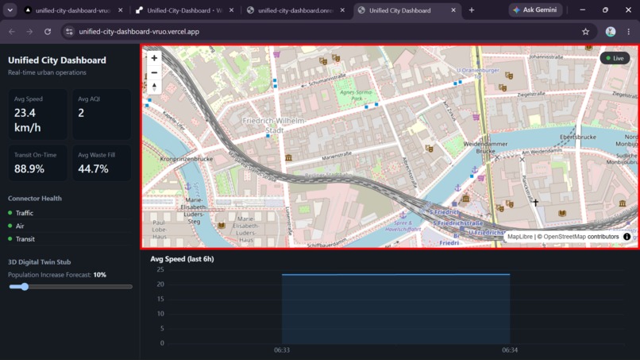Click the Avg AQI value 2 card
Screen dimensions: 640x360
(x=102, y=114)
